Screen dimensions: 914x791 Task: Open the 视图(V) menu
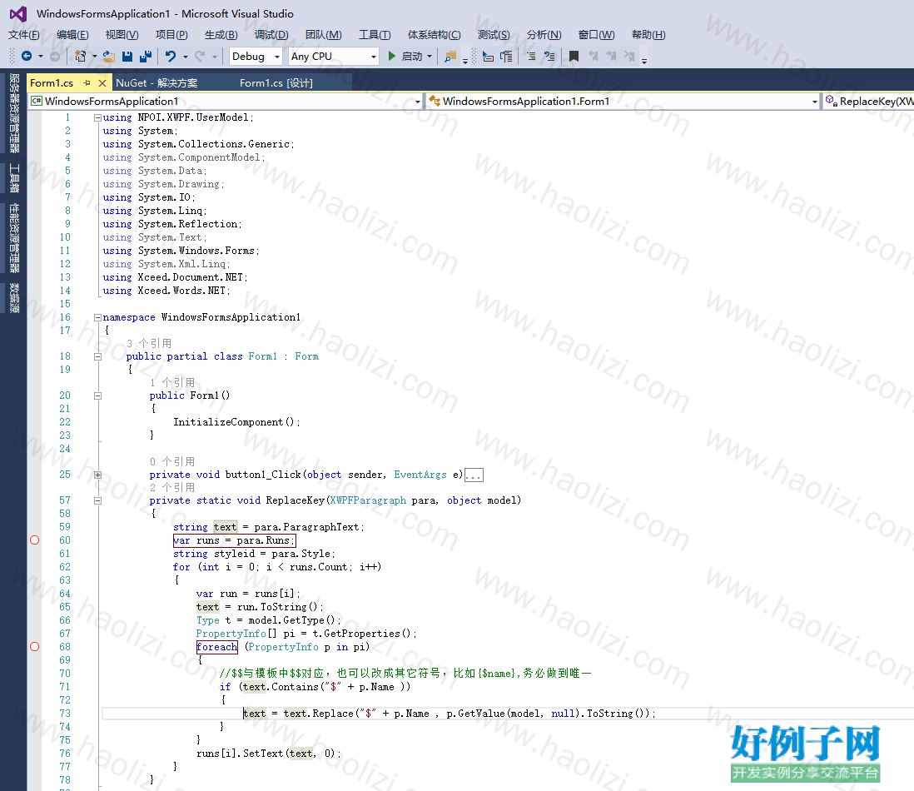tap(122, 34)
